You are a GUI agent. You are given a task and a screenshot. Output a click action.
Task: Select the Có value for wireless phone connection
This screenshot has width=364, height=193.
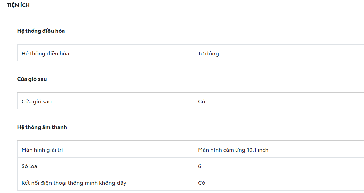click(202, 183)
